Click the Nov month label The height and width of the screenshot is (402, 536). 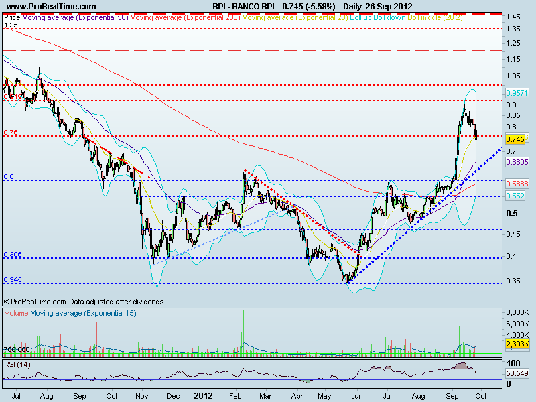(x=141, y=396)
